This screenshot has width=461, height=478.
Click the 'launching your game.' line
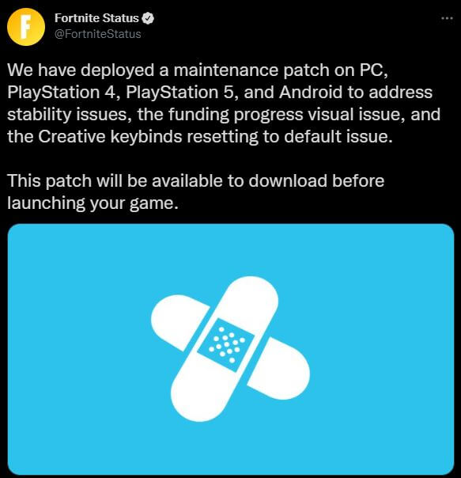(x=93, y=203)
